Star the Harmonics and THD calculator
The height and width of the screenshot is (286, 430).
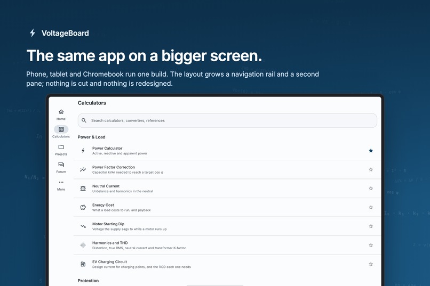click(x=371, y=245)
